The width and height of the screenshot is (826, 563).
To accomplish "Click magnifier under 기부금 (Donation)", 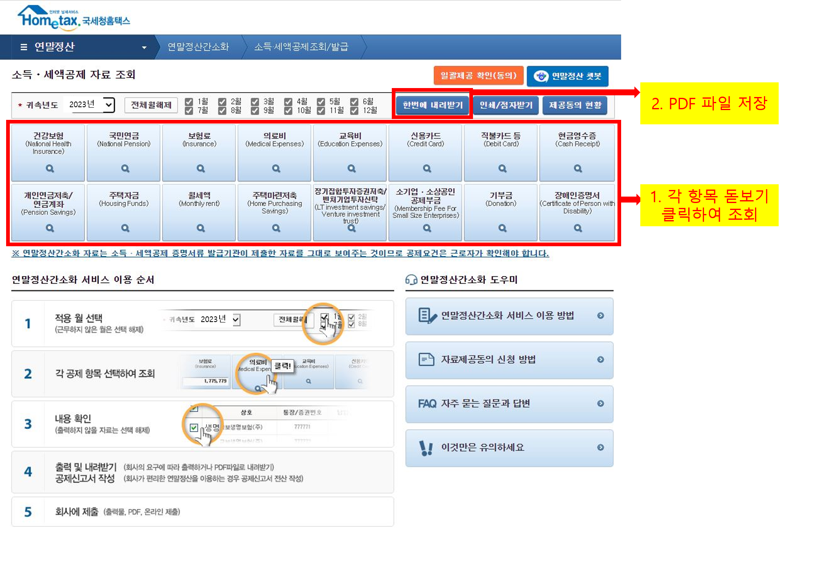I will click(502, 228).
